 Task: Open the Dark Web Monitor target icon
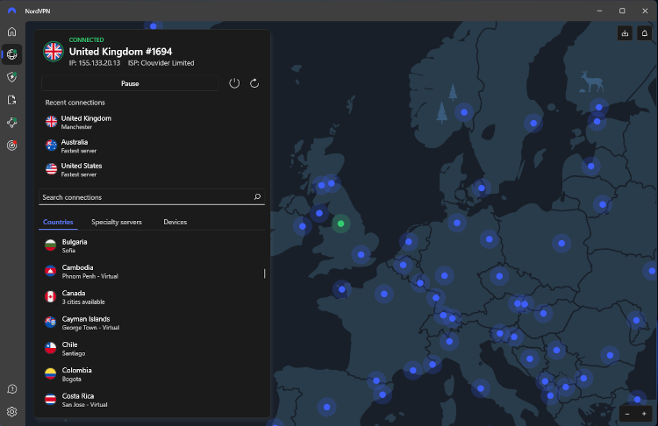tap(11, 146)
